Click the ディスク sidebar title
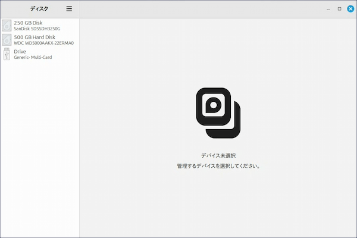Image resolution: width=357 pixels, height=238 pixels. pyautogui.click(x=39, y=9)
